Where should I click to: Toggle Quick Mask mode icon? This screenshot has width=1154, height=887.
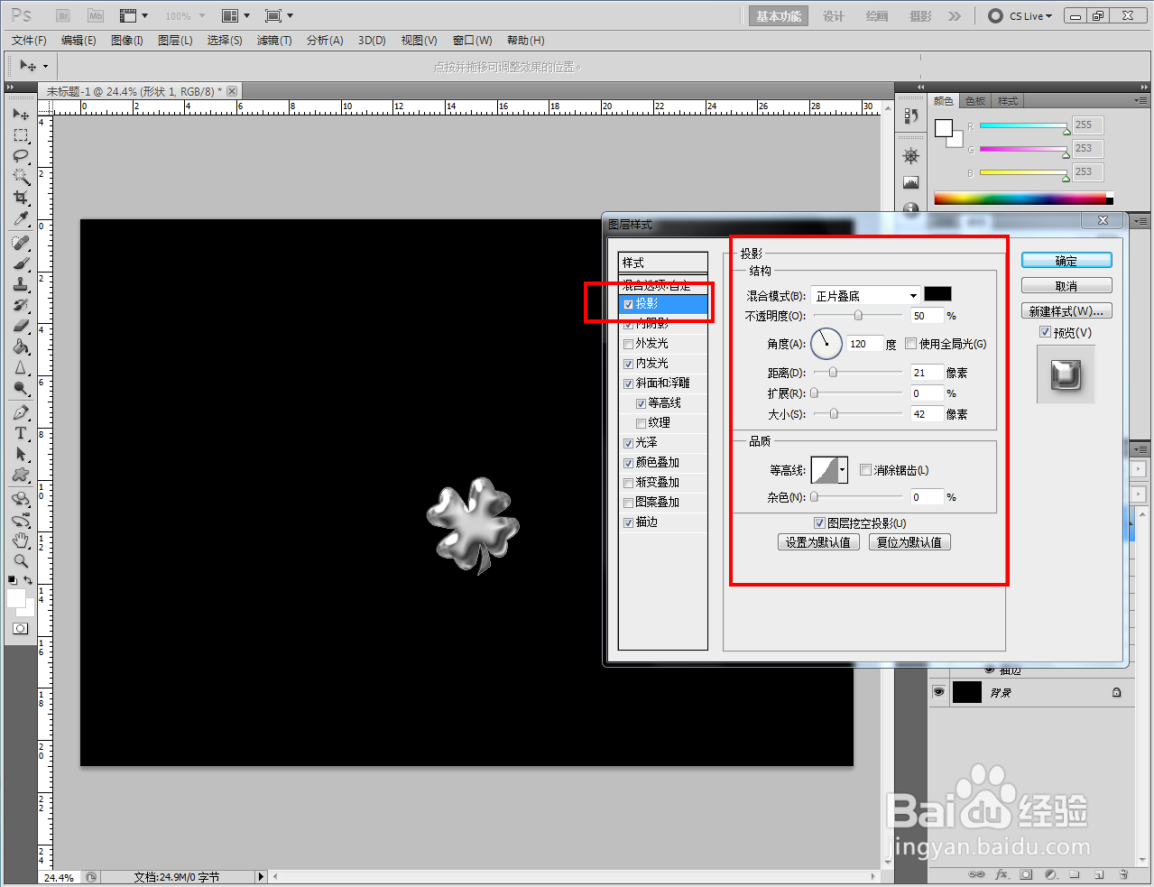click(x=21, y=629)
